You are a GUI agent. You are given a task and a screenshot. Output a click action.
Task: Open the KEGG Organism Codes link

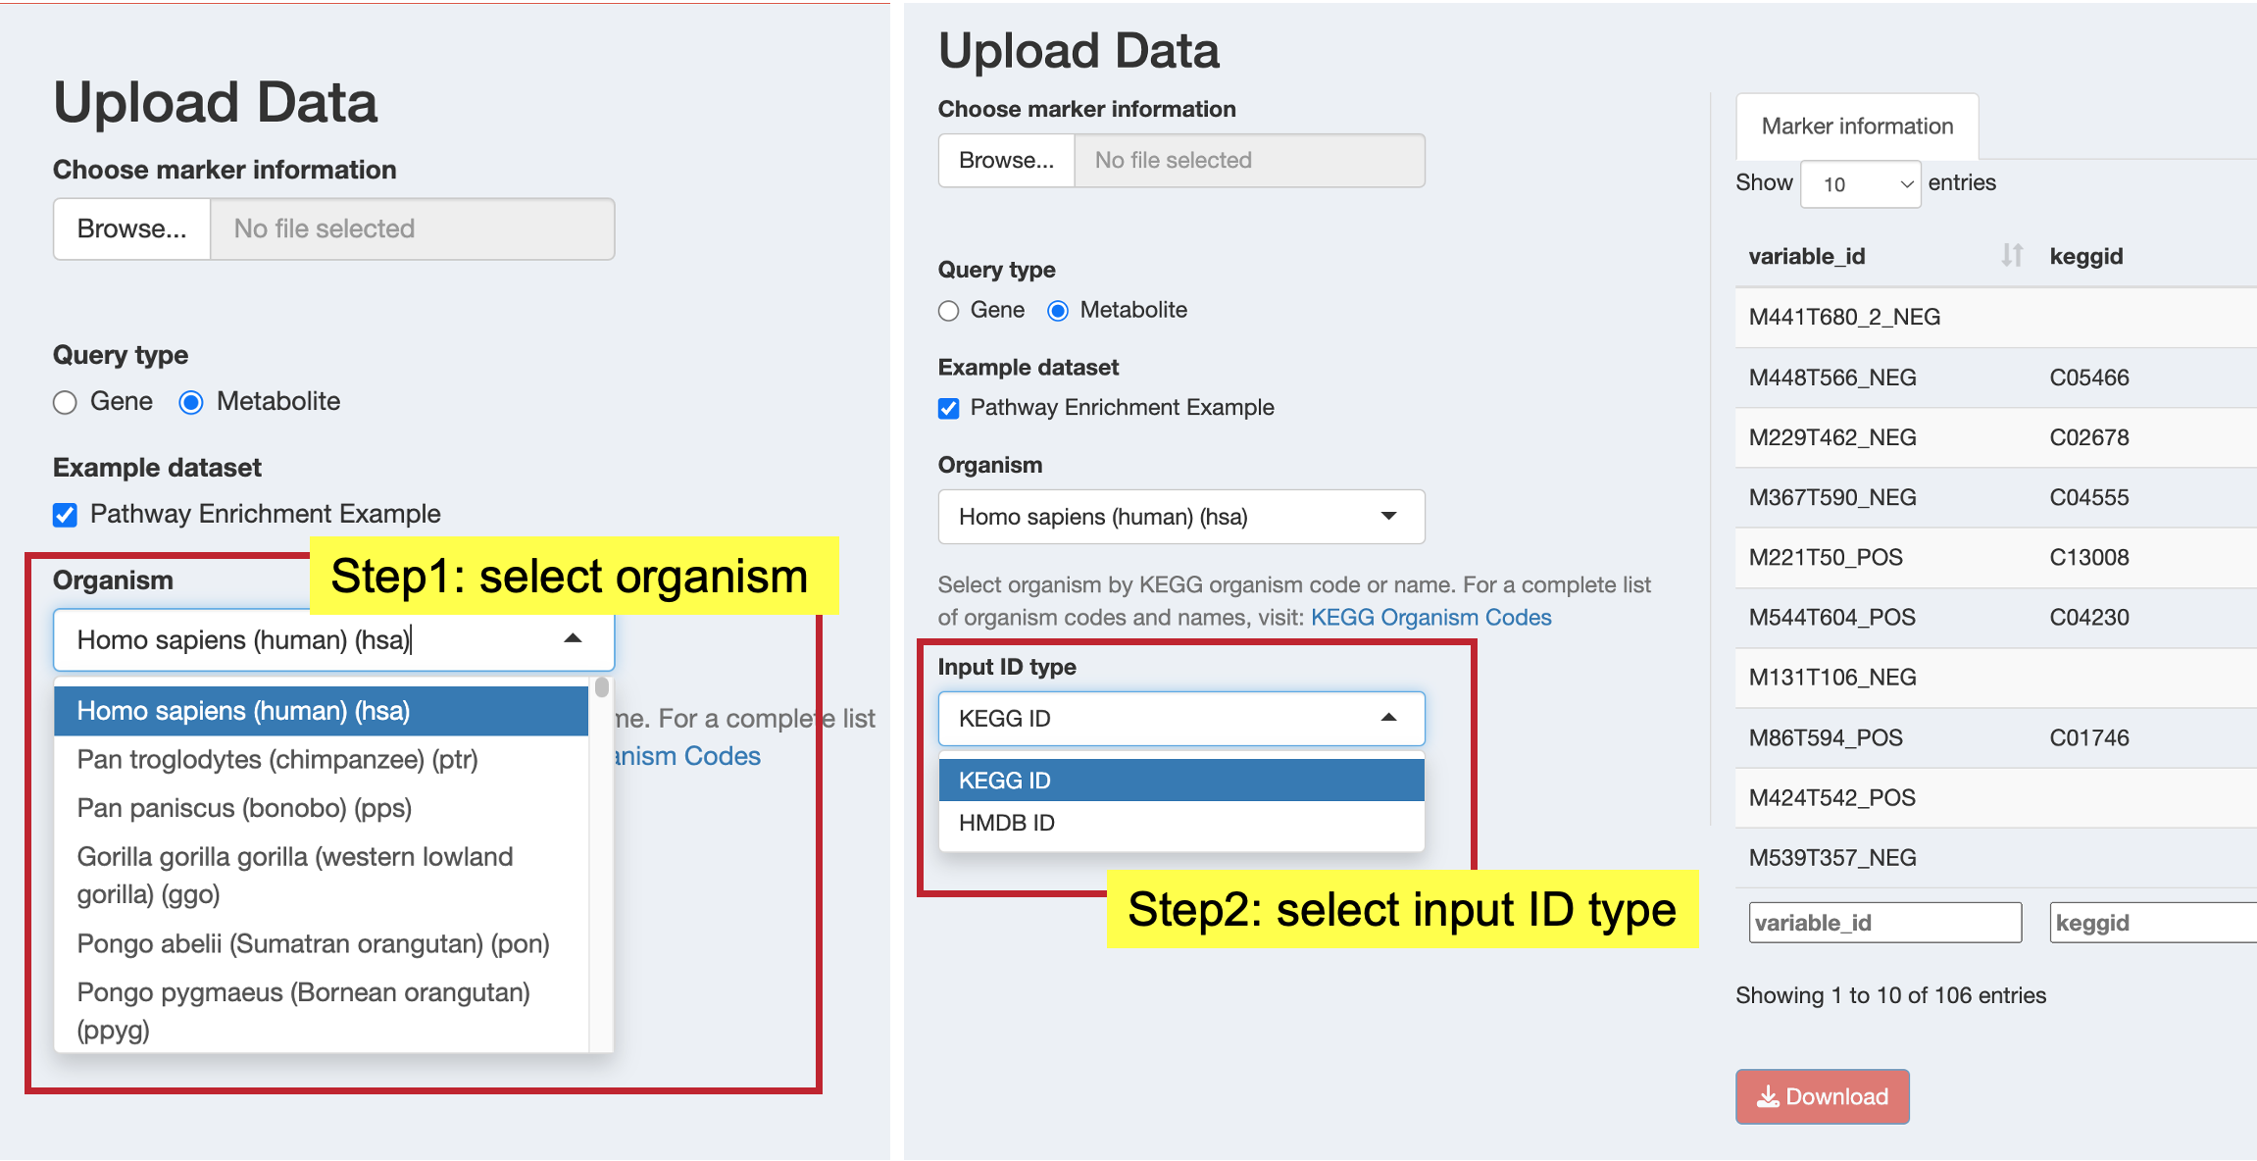pyautogui.click(x=1430, y=617)
